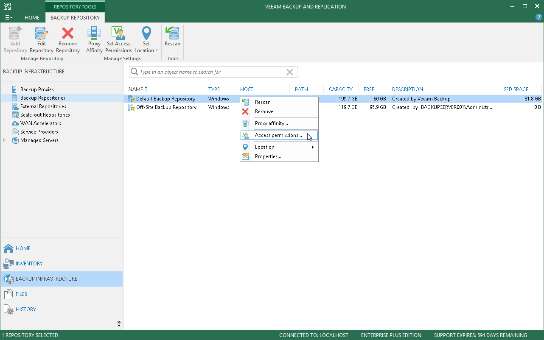Expand navigation pane options chevron
This screenshot has height=340, width=544.
(x=119, y=323)
